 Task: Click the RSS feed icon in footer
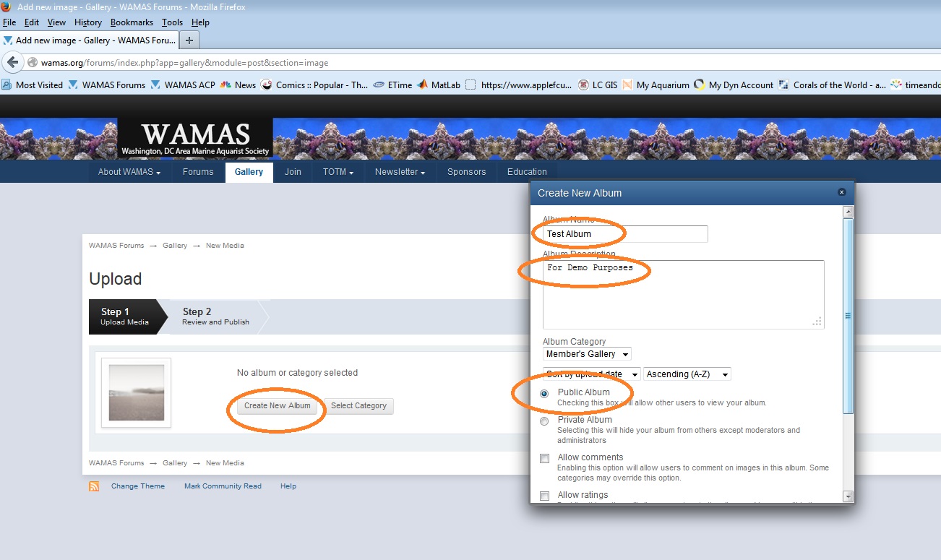[x=94, y=486]
